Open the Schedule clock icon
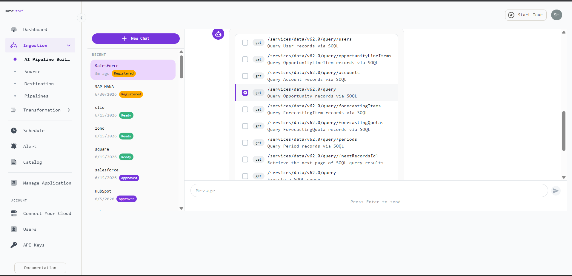The width and height of the screenshot is (572, 276). tap(14, 131)
